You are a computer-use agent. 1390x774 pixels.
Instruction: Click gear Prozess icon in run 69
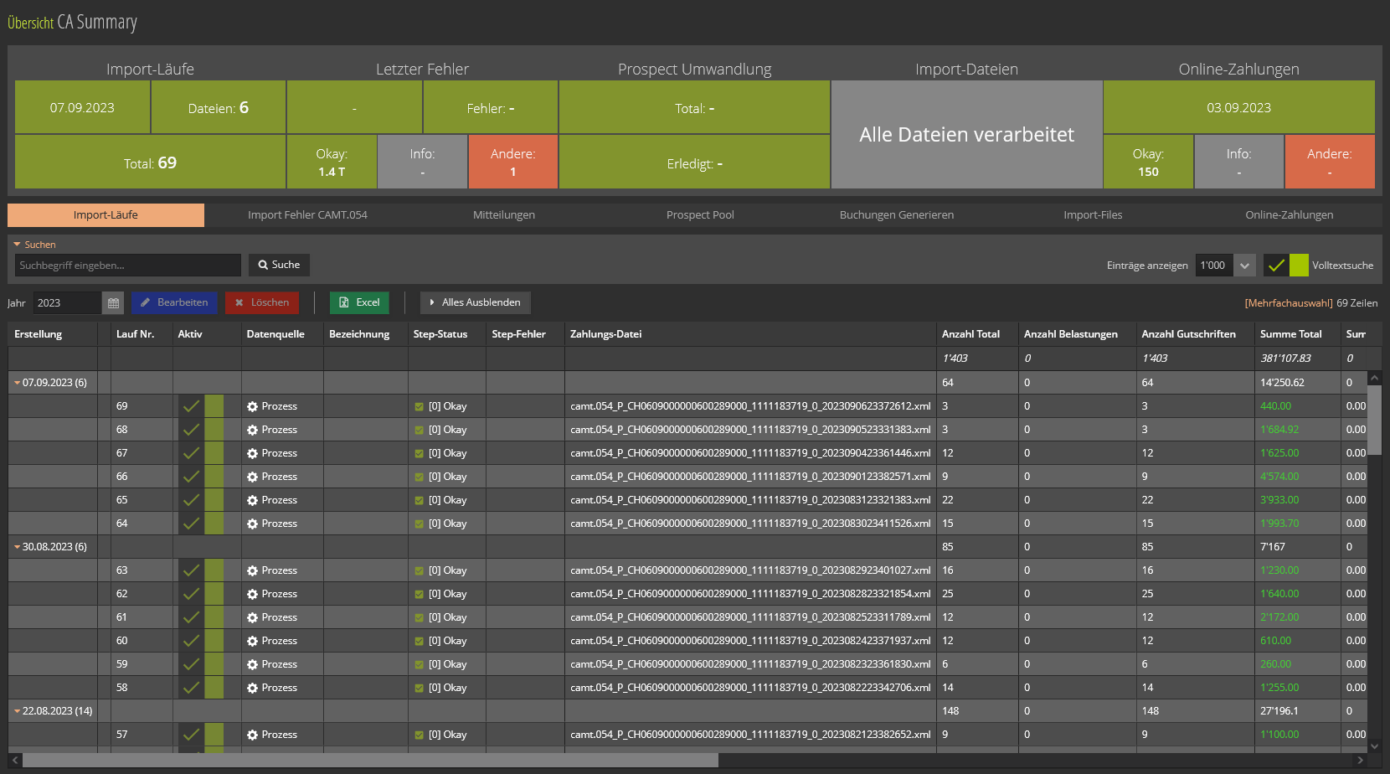(252, 406)
